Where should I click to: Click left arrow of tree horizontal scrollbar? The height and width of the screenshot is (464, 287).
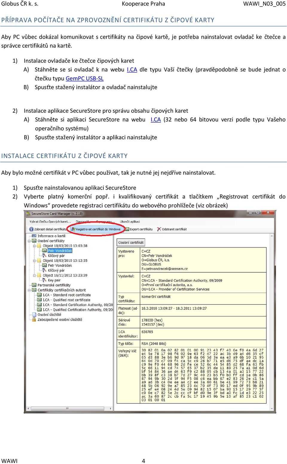(x=28, y=409)
